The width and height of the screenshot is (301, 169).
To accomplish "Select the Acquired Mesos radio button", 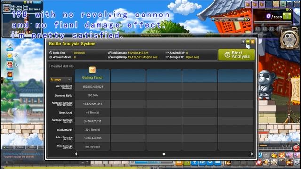I will 51,57.
